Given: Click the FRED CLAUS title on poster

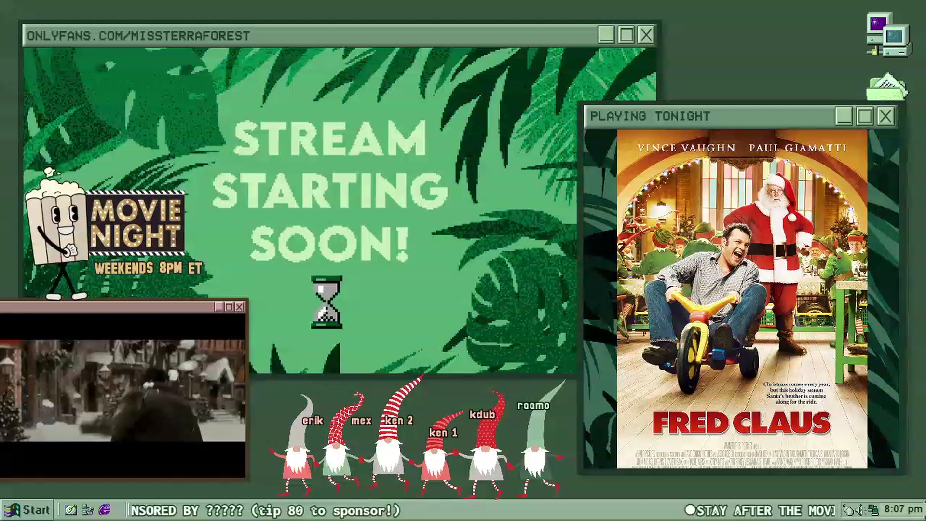Looking at the screenshot, I should (741, 423).
